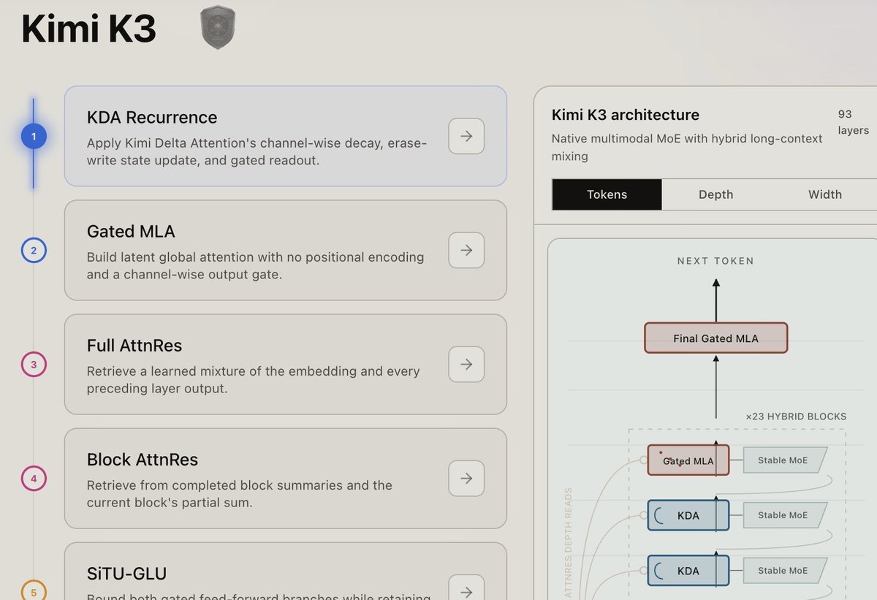
Task: Select step 2 marker in the timeline
Action: [x=34, y=251]
